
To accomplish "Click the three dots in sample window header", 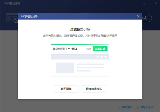I will click(101, 57).
